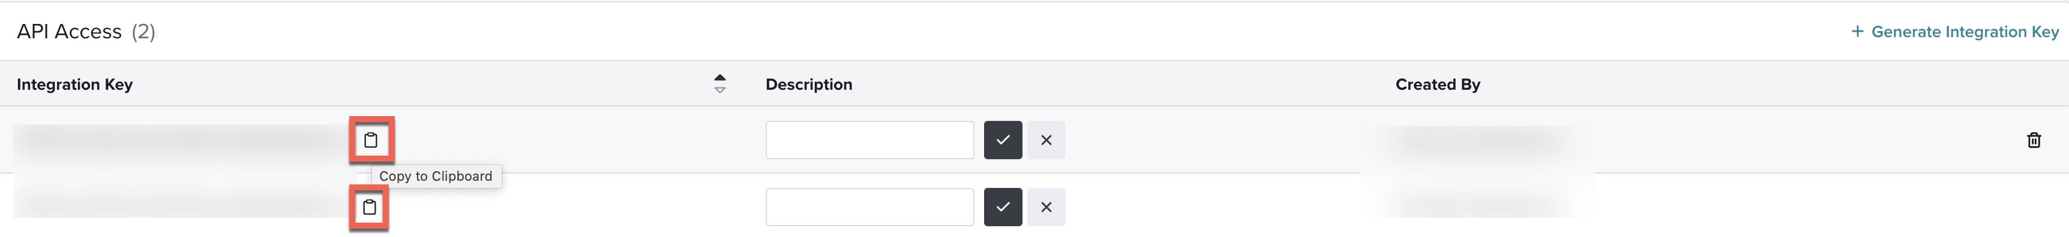Click the Copy to Clipboard tooltip

(x=436, y=176)
